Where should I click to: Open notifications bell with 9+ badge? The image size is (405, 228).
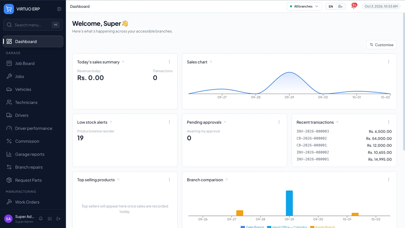[354, 6]
